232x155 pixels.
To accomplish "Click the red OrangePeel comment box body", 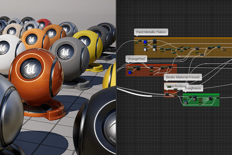I will (151, 70).
